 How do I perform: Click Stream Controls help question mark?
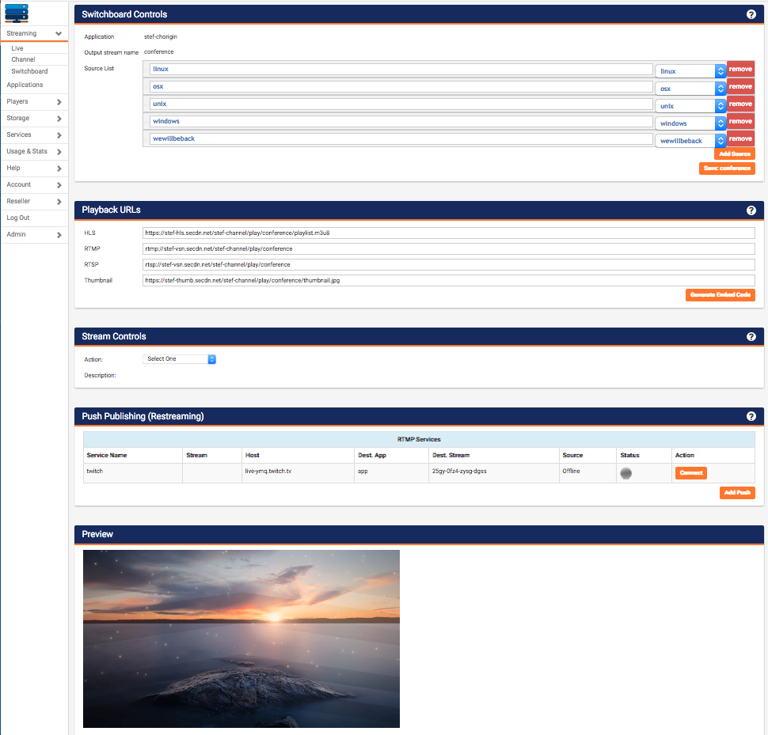point(751,337)
